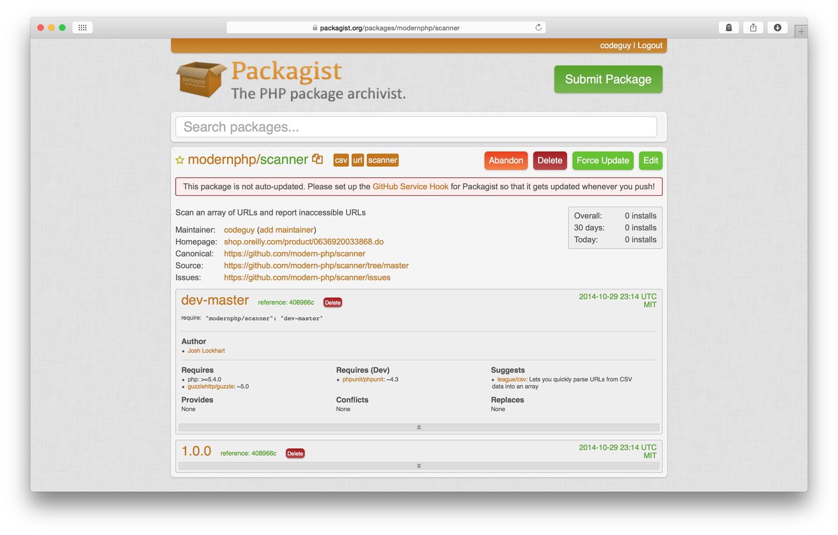Delete the dev-master version

tap(333, 302)
